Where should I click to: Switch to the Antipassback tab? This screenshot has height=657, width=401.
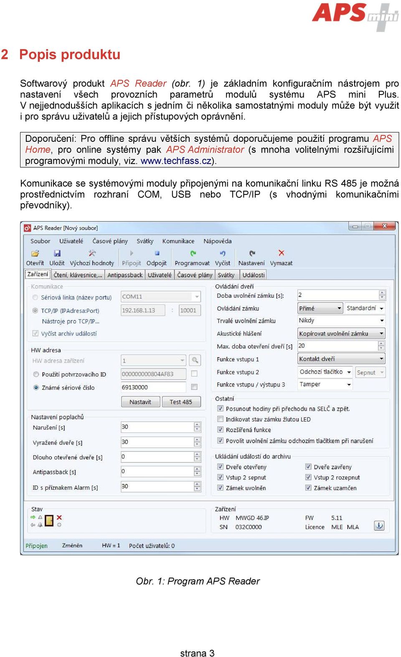[125, 275]
